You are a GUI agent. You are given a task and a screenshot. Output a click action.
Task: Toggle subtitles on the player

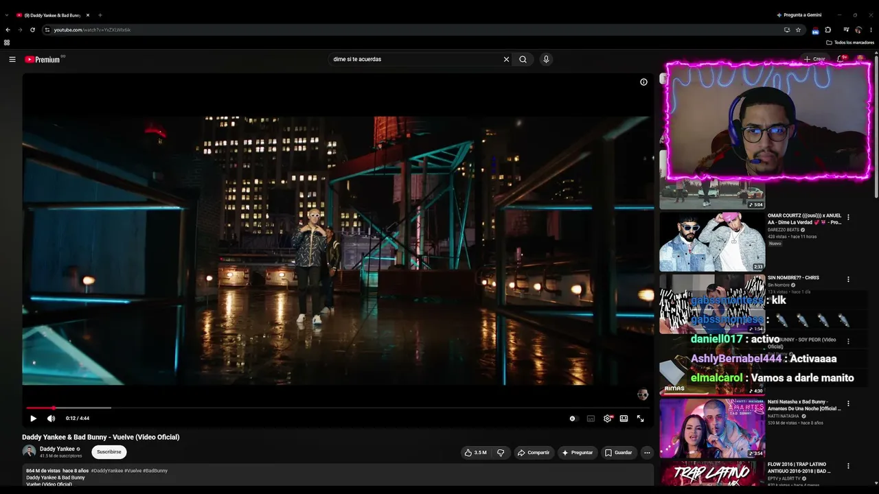pyautogui.click(x=591, y=419)
